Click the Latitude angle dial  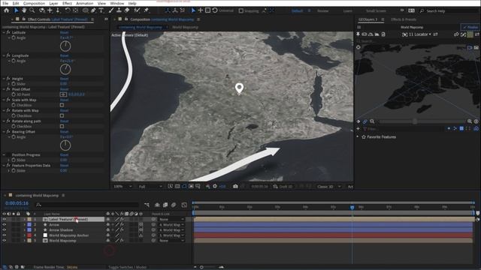tap(65, 46)
